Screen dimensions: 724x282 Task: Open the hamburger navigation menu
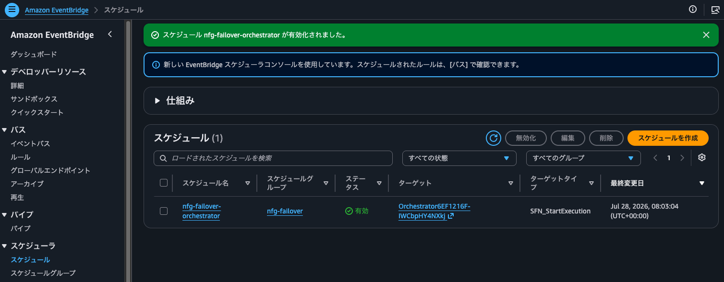tap(12, 10)
